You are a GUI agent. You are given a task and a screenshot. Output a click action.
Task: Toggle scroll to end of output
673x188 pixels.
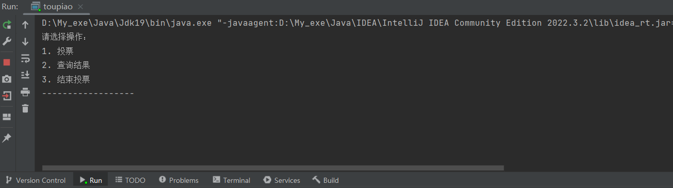coord(25,75)
